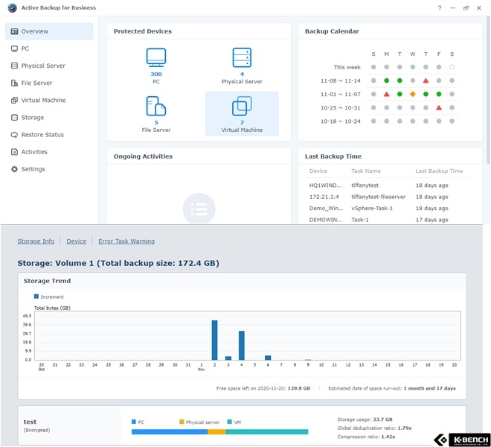Click the Increment legend blue swatch
The height and width of the screenshot is (447, 491).
[36, 297]
